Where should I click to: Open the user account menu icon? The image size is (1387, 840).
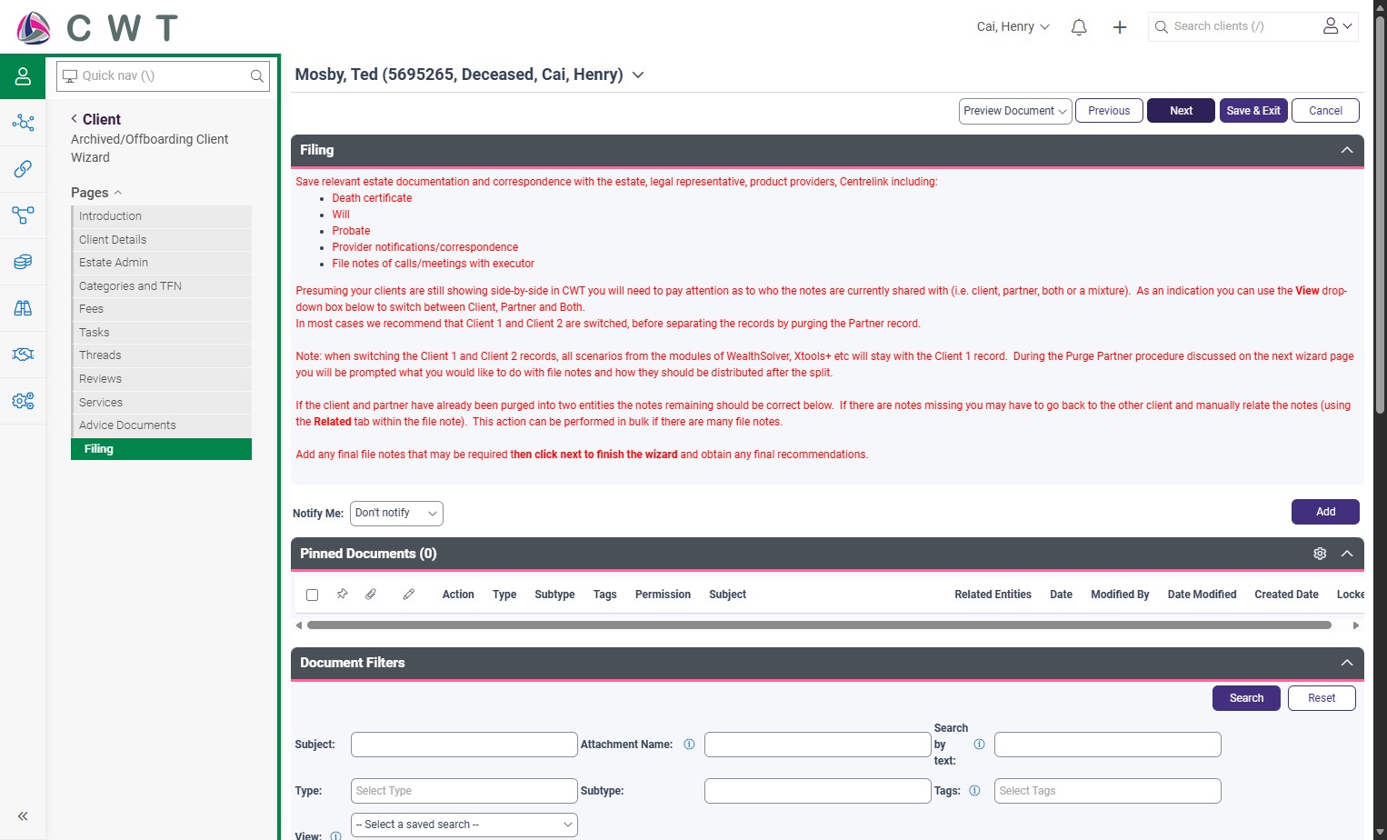pyautogui.click(x=1338, y=26)
